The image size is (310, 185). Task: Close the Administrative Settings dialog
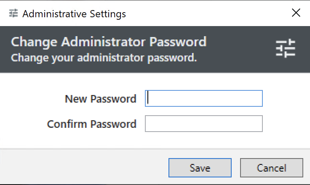coord(296,13)
